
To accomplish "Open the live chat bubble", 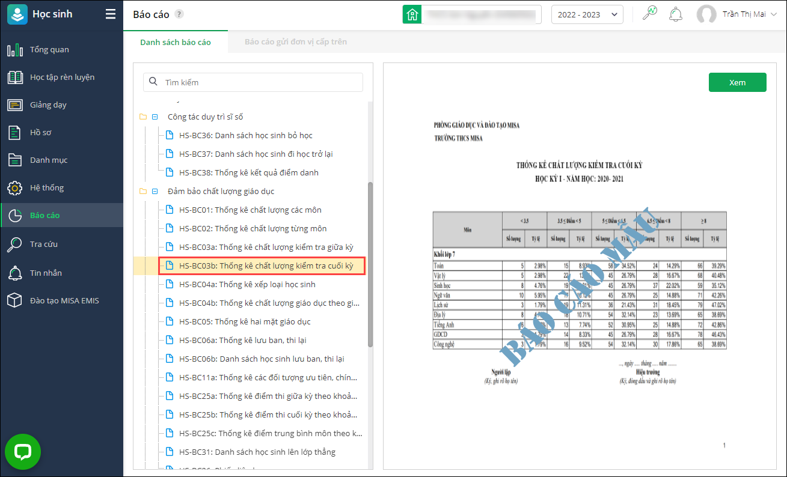I will pos(23,452).
